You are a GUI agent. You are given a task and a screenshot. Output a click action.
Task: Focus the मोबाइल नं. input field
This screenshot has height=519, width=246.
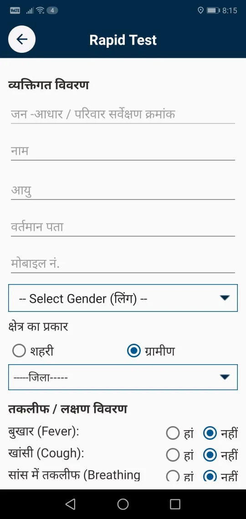tap(123, 264)
